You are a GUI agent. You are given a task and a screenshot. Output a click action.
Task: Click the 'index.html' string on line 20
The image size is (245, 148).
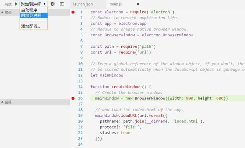click(186, 121)
